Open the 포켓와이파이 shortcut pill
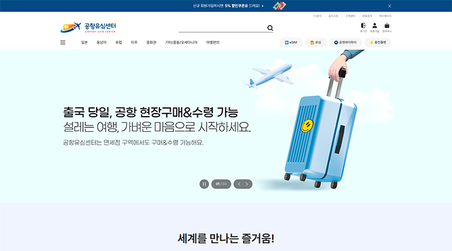Viewport: 452px width, 251px height. (345, 43)
